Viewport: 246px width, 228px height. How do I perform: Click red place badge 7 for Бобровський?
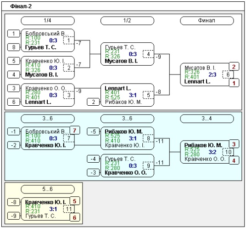click(75, 130)
